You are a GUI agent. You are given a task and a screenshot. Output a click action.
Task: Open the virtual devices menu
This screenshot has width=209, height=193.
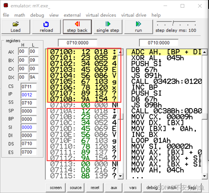click(101, 15)
